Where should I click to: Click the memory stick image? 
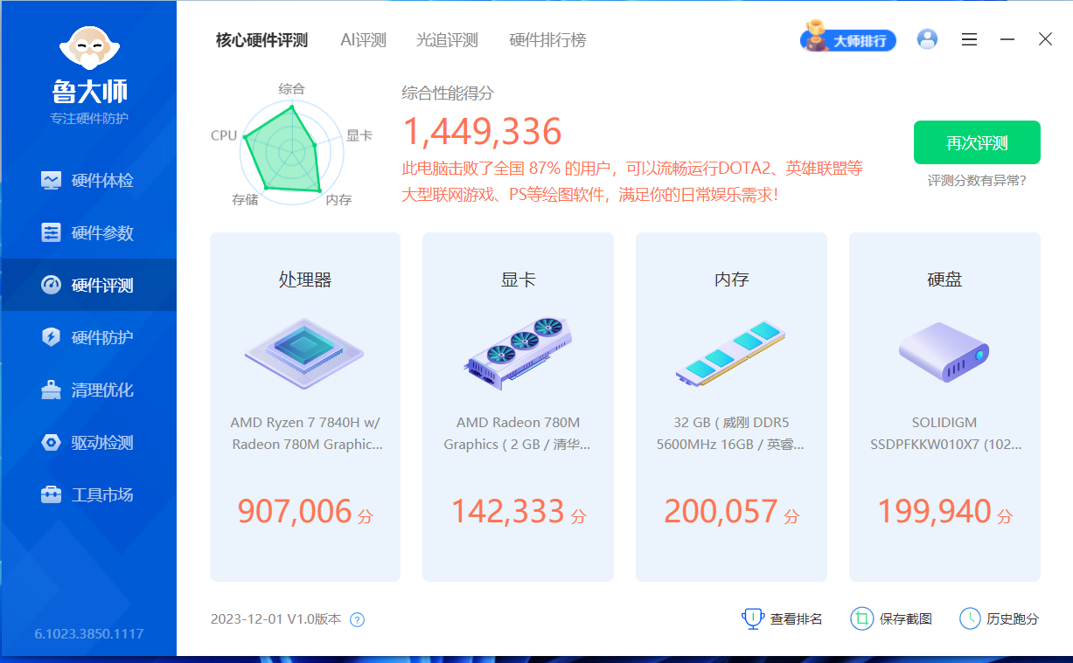pos(731,353)
